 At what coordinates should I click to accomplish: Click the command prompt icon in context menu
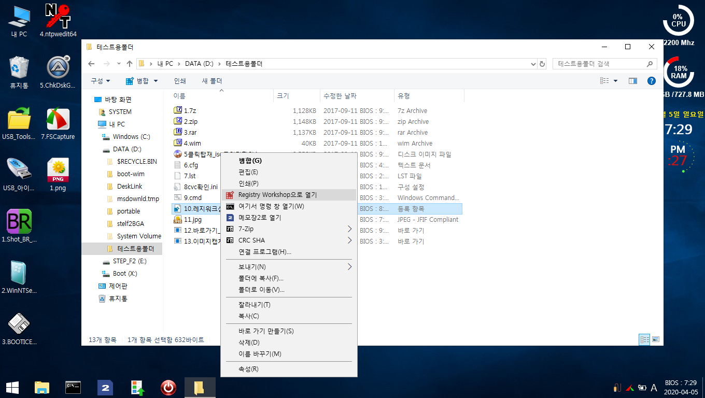click(x=230, y=206)
